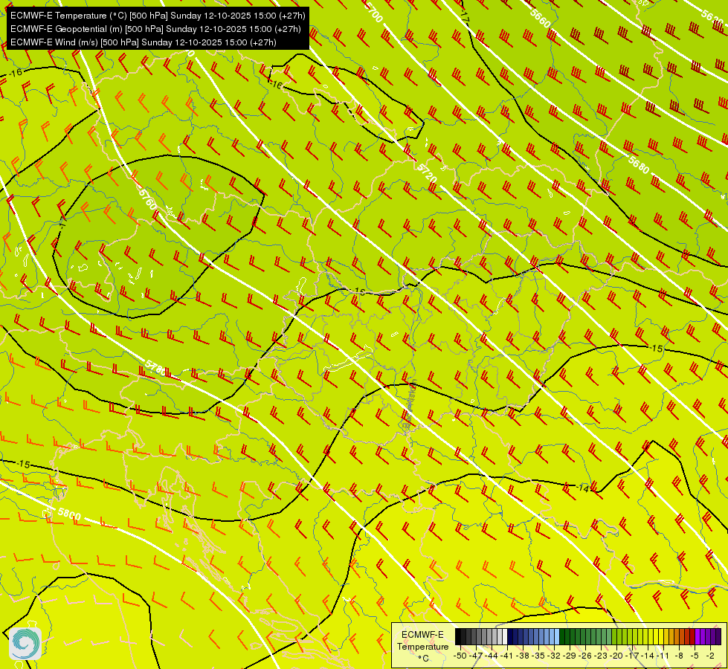Click the -44 legend scale value
This screenshot has width=728, height=669.
[x=491, y=656]
